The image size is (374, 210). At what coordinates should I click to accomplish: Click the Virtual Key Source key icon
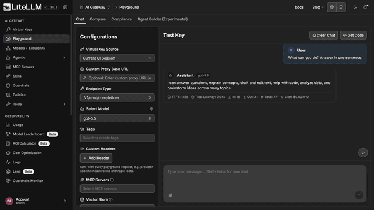[82, 49]
